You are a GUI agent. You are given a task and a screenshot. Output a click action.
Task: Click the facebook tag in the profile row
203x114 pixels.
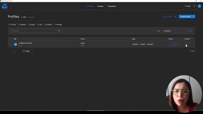click(x=135, y=44)
